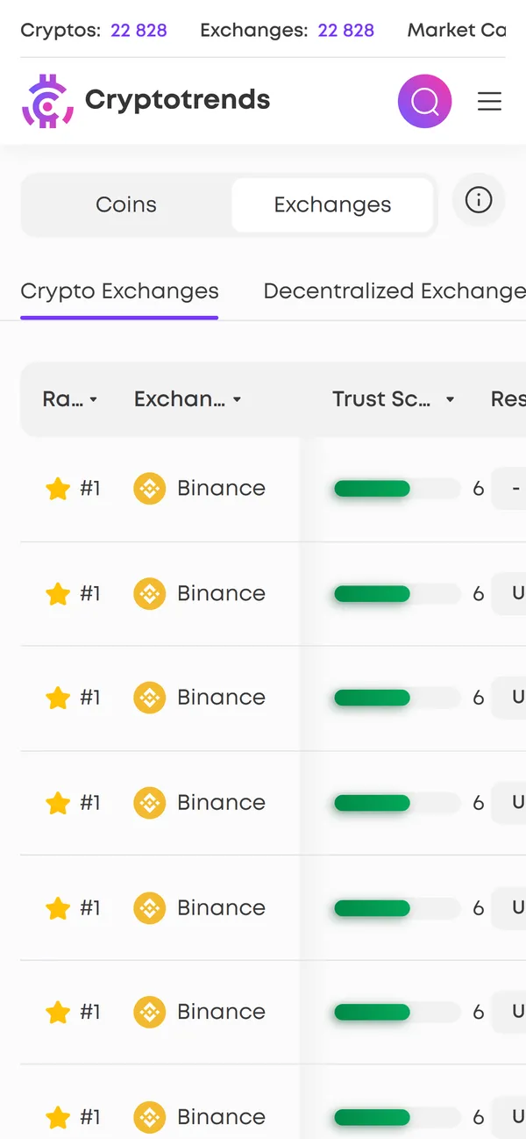Expand the Ra… column sort arrow
Image resolution: width=526 pixels, height=1139 pixels.
coord(94,400)
